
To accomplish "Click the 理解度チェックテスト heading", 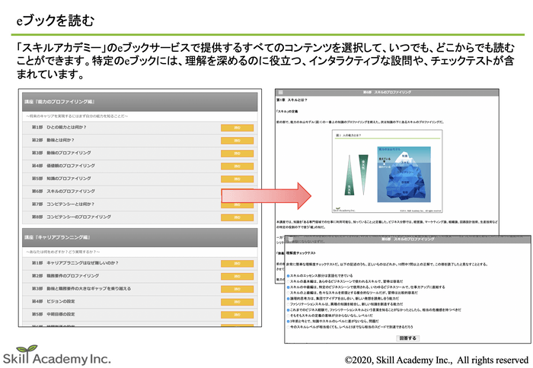I will (x=302, y=253).
